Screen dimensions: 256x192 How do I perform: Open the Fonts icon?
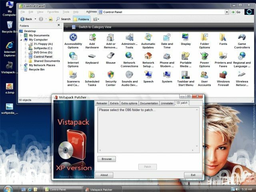pos(223,39)
